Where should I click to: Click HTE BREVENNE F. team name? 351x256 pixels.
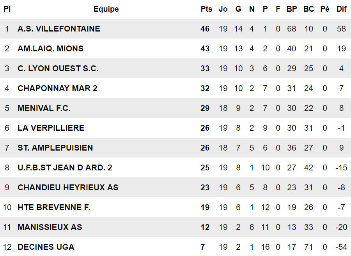pyautogui.click(x=54, y=207)
